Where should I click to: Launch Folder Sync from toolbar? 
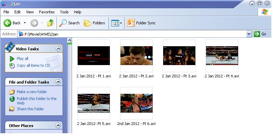pos(141,23)
